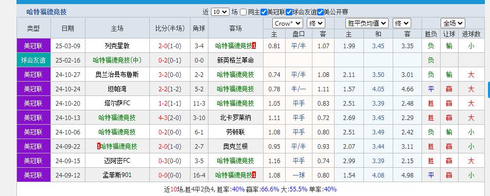Click 迈阿密FC home team

(117, 161)
